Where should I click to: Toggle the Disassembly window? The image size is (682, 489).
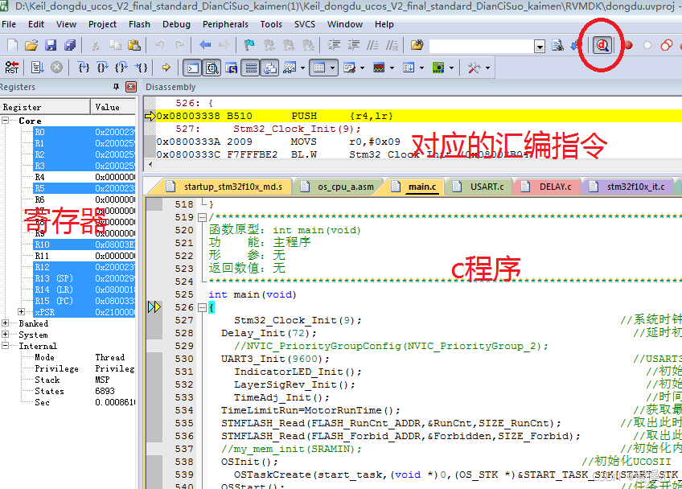coord(212,68)
